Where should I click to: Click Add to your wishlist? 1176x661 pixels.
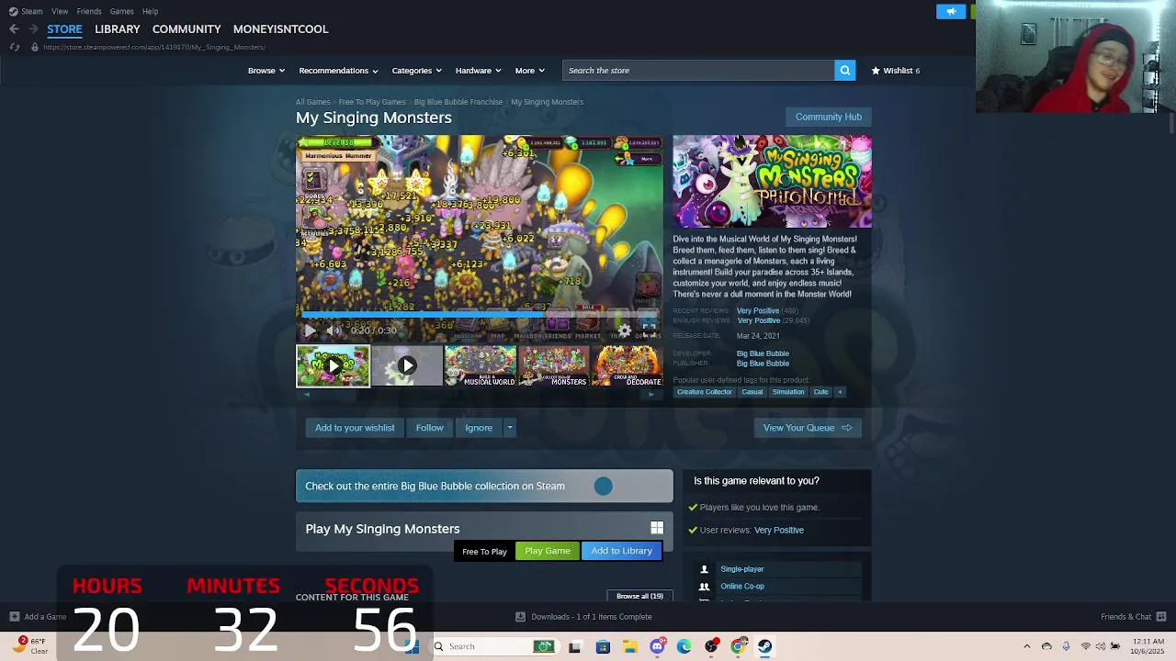pyautogui.click(x=355, y=428)
